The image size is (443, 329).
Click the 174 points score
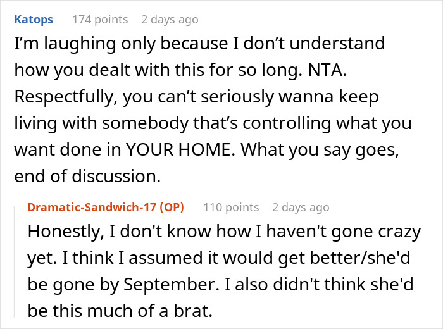[x=100, y=20]
